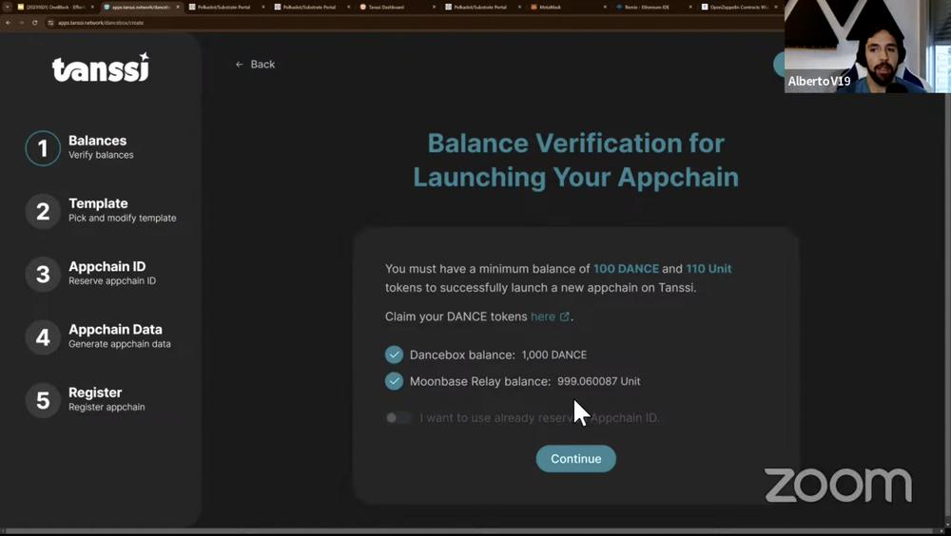Click the 'Generate appchain data' text

[120, 344]
